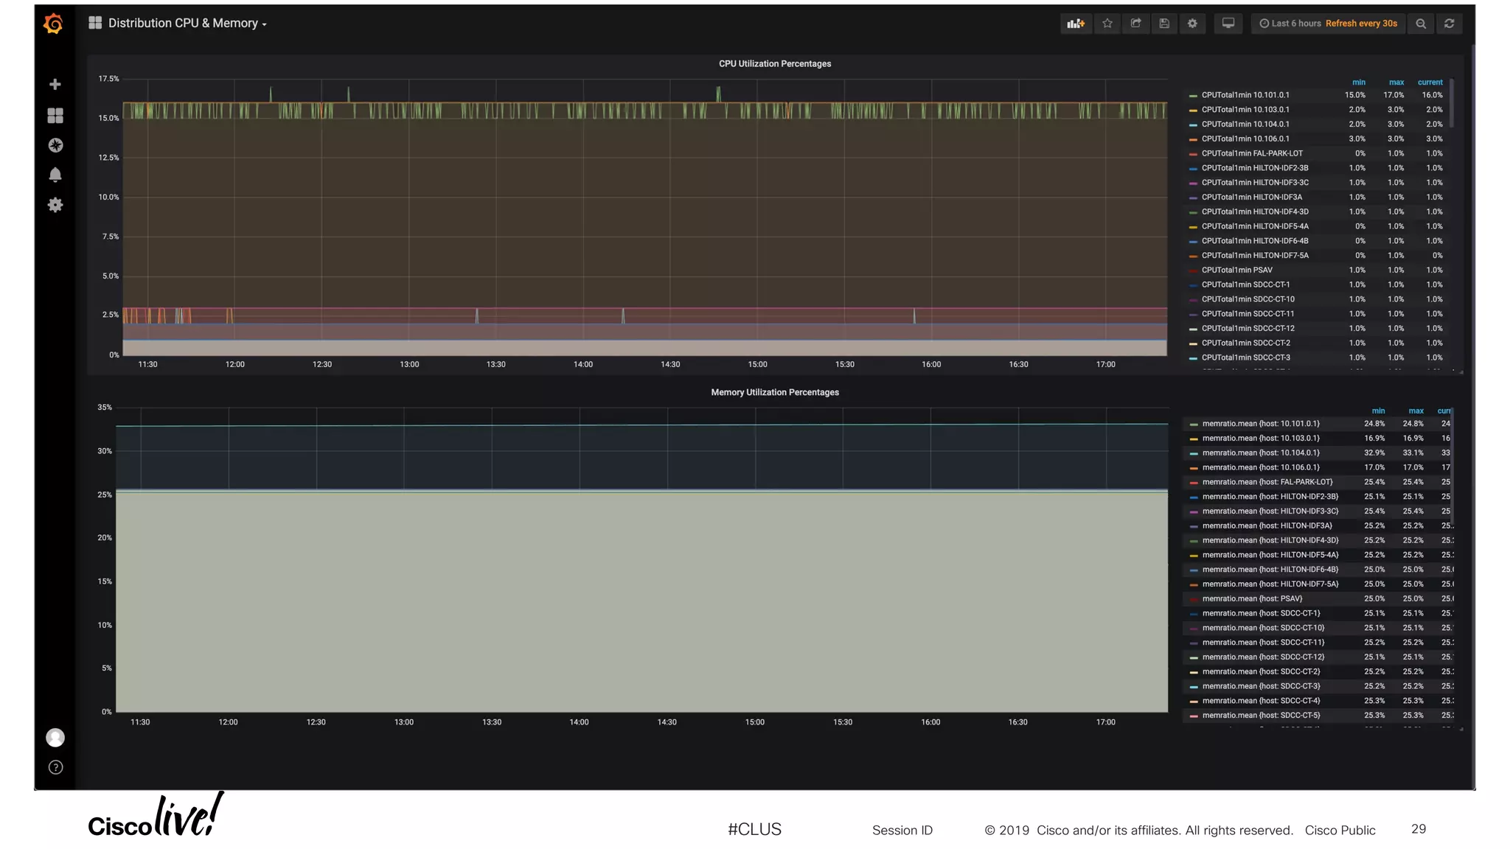1510x849 pixels.
Task: Click the Grafana logo home icon
Action: [x=54, y=24]
